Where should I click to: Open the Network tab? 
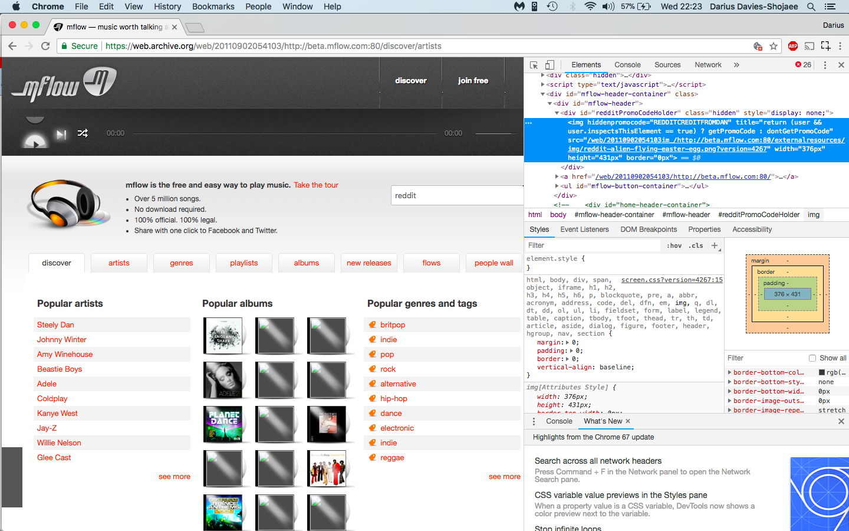(x=708, y=65)
